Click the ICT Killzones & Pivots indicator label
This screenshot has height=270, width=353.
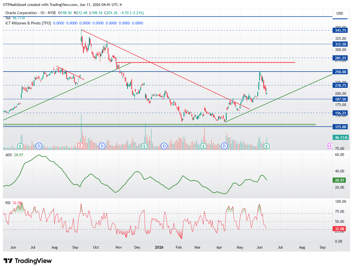[x=28, y=23]
